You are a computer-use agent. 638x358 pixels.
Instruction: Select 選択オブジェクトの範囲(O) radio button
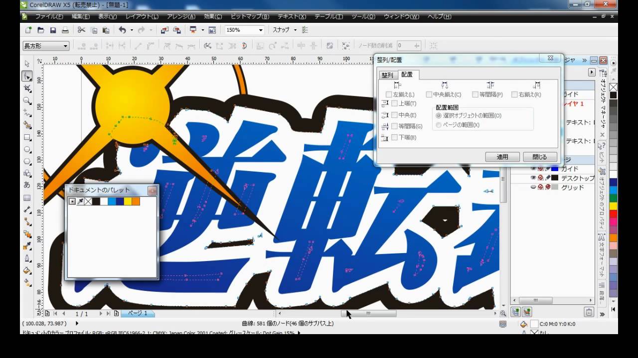pyautogui.click(x=439, y=115)
